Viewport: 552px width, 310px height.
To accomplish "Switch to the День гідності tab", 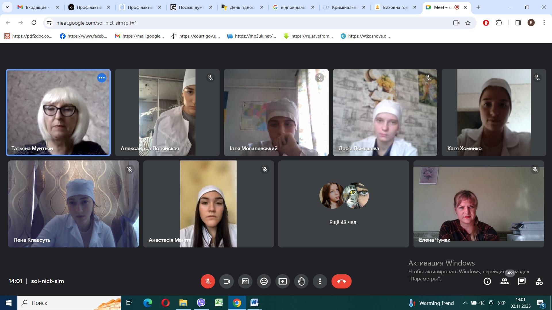I will coord(242,7).
